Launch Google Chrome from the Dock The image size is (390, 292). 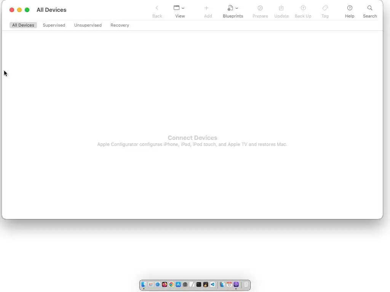(171, 284)
